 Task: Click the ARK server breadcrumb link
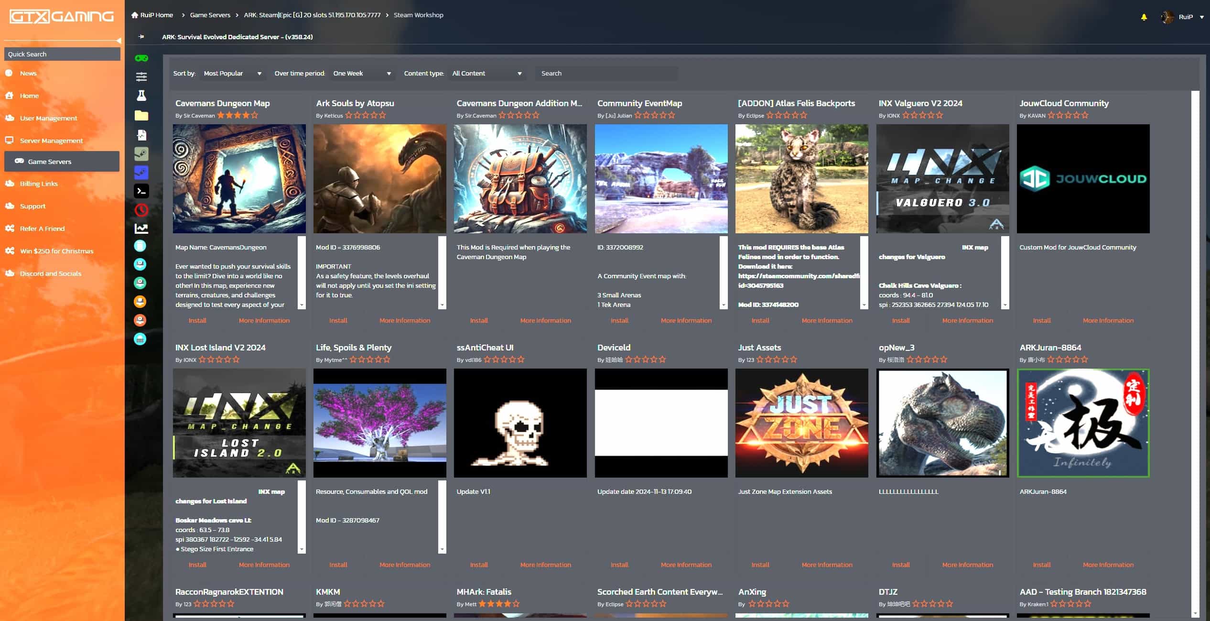312,15
